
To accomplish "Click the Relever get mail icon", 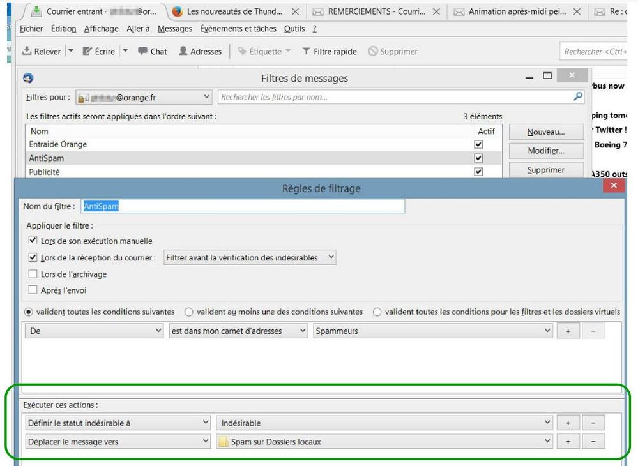I will (x=27, y=52).
